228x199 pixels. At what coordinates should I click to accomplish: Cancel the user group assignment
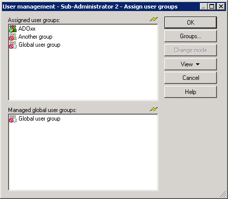point(190,78)
